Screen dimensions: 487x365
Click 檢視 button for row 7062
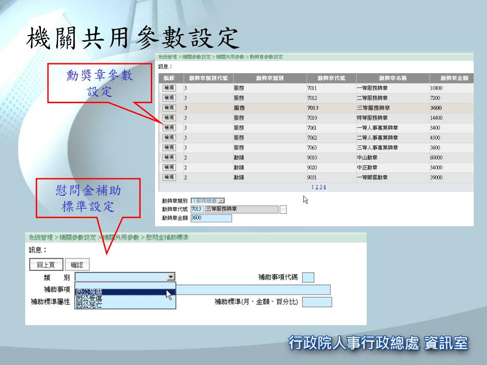coord(169,137)
